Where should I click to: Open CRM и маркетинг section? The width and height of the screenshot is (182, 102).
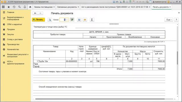point(15,24)
